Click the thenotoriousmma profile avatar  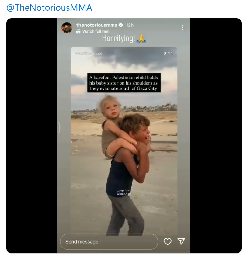67,28
